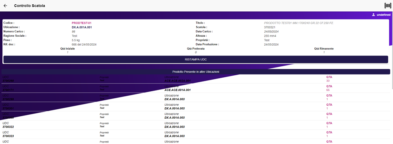Click the product title PRODOTTO TEST01 text
The height and width of the screenshot is (144, 393).
pyautogui.click(x=299, y=23)
